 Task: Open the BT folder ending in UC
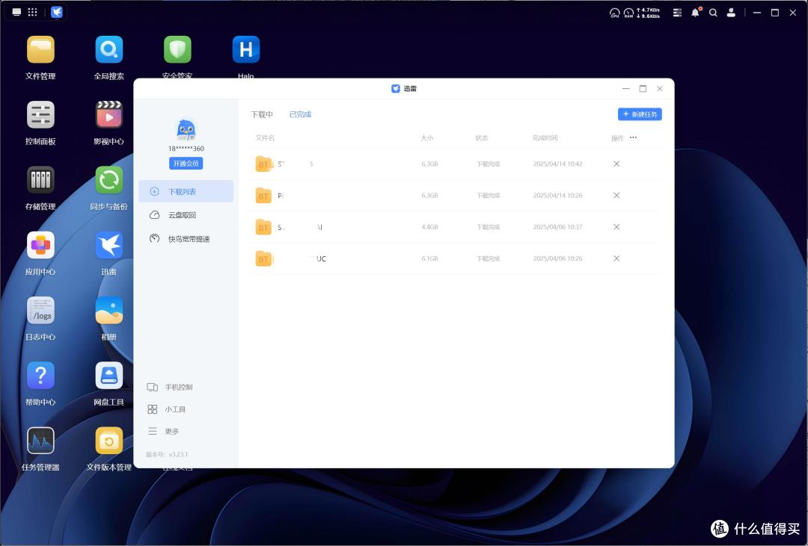(263, 258)
